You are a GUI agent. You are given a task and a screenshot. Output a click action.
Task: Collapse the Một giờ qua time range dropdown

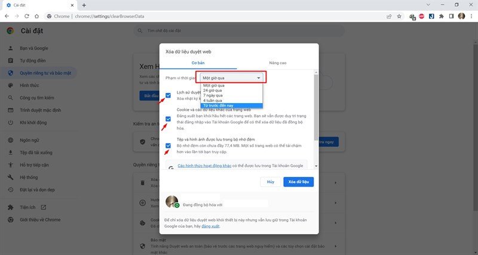click(x=231, y=77)
